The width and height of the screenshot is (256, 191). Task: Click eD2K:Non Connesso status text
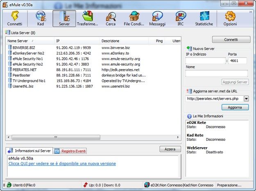coord(166,185)
